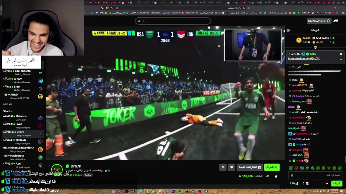Reload the page with browser refresh icon
346x194 pixels.
click(x=335, y=8)
